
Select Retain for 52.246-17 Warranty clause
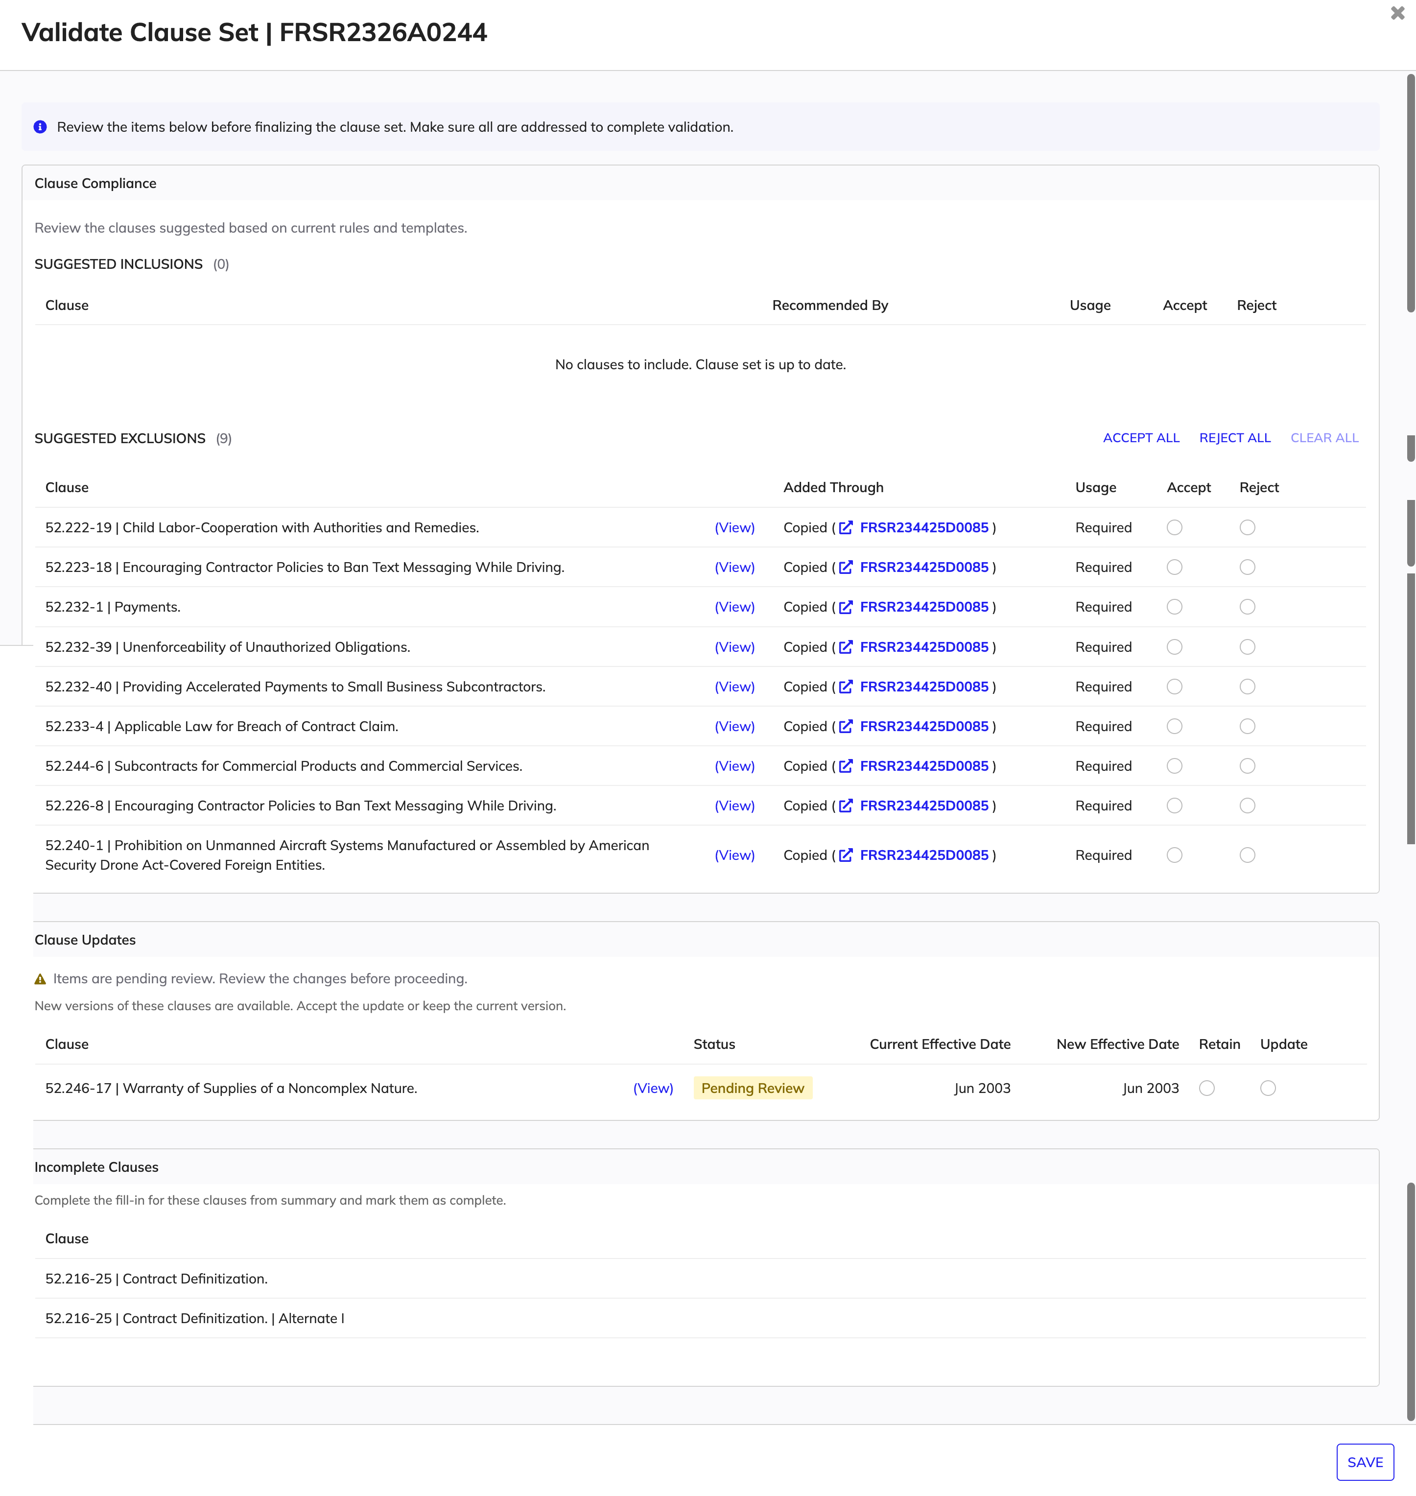click(1207, 1089)
